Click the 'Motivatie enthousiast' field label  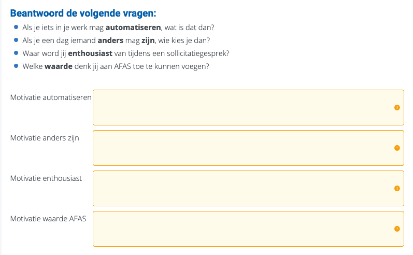[46, 178]
